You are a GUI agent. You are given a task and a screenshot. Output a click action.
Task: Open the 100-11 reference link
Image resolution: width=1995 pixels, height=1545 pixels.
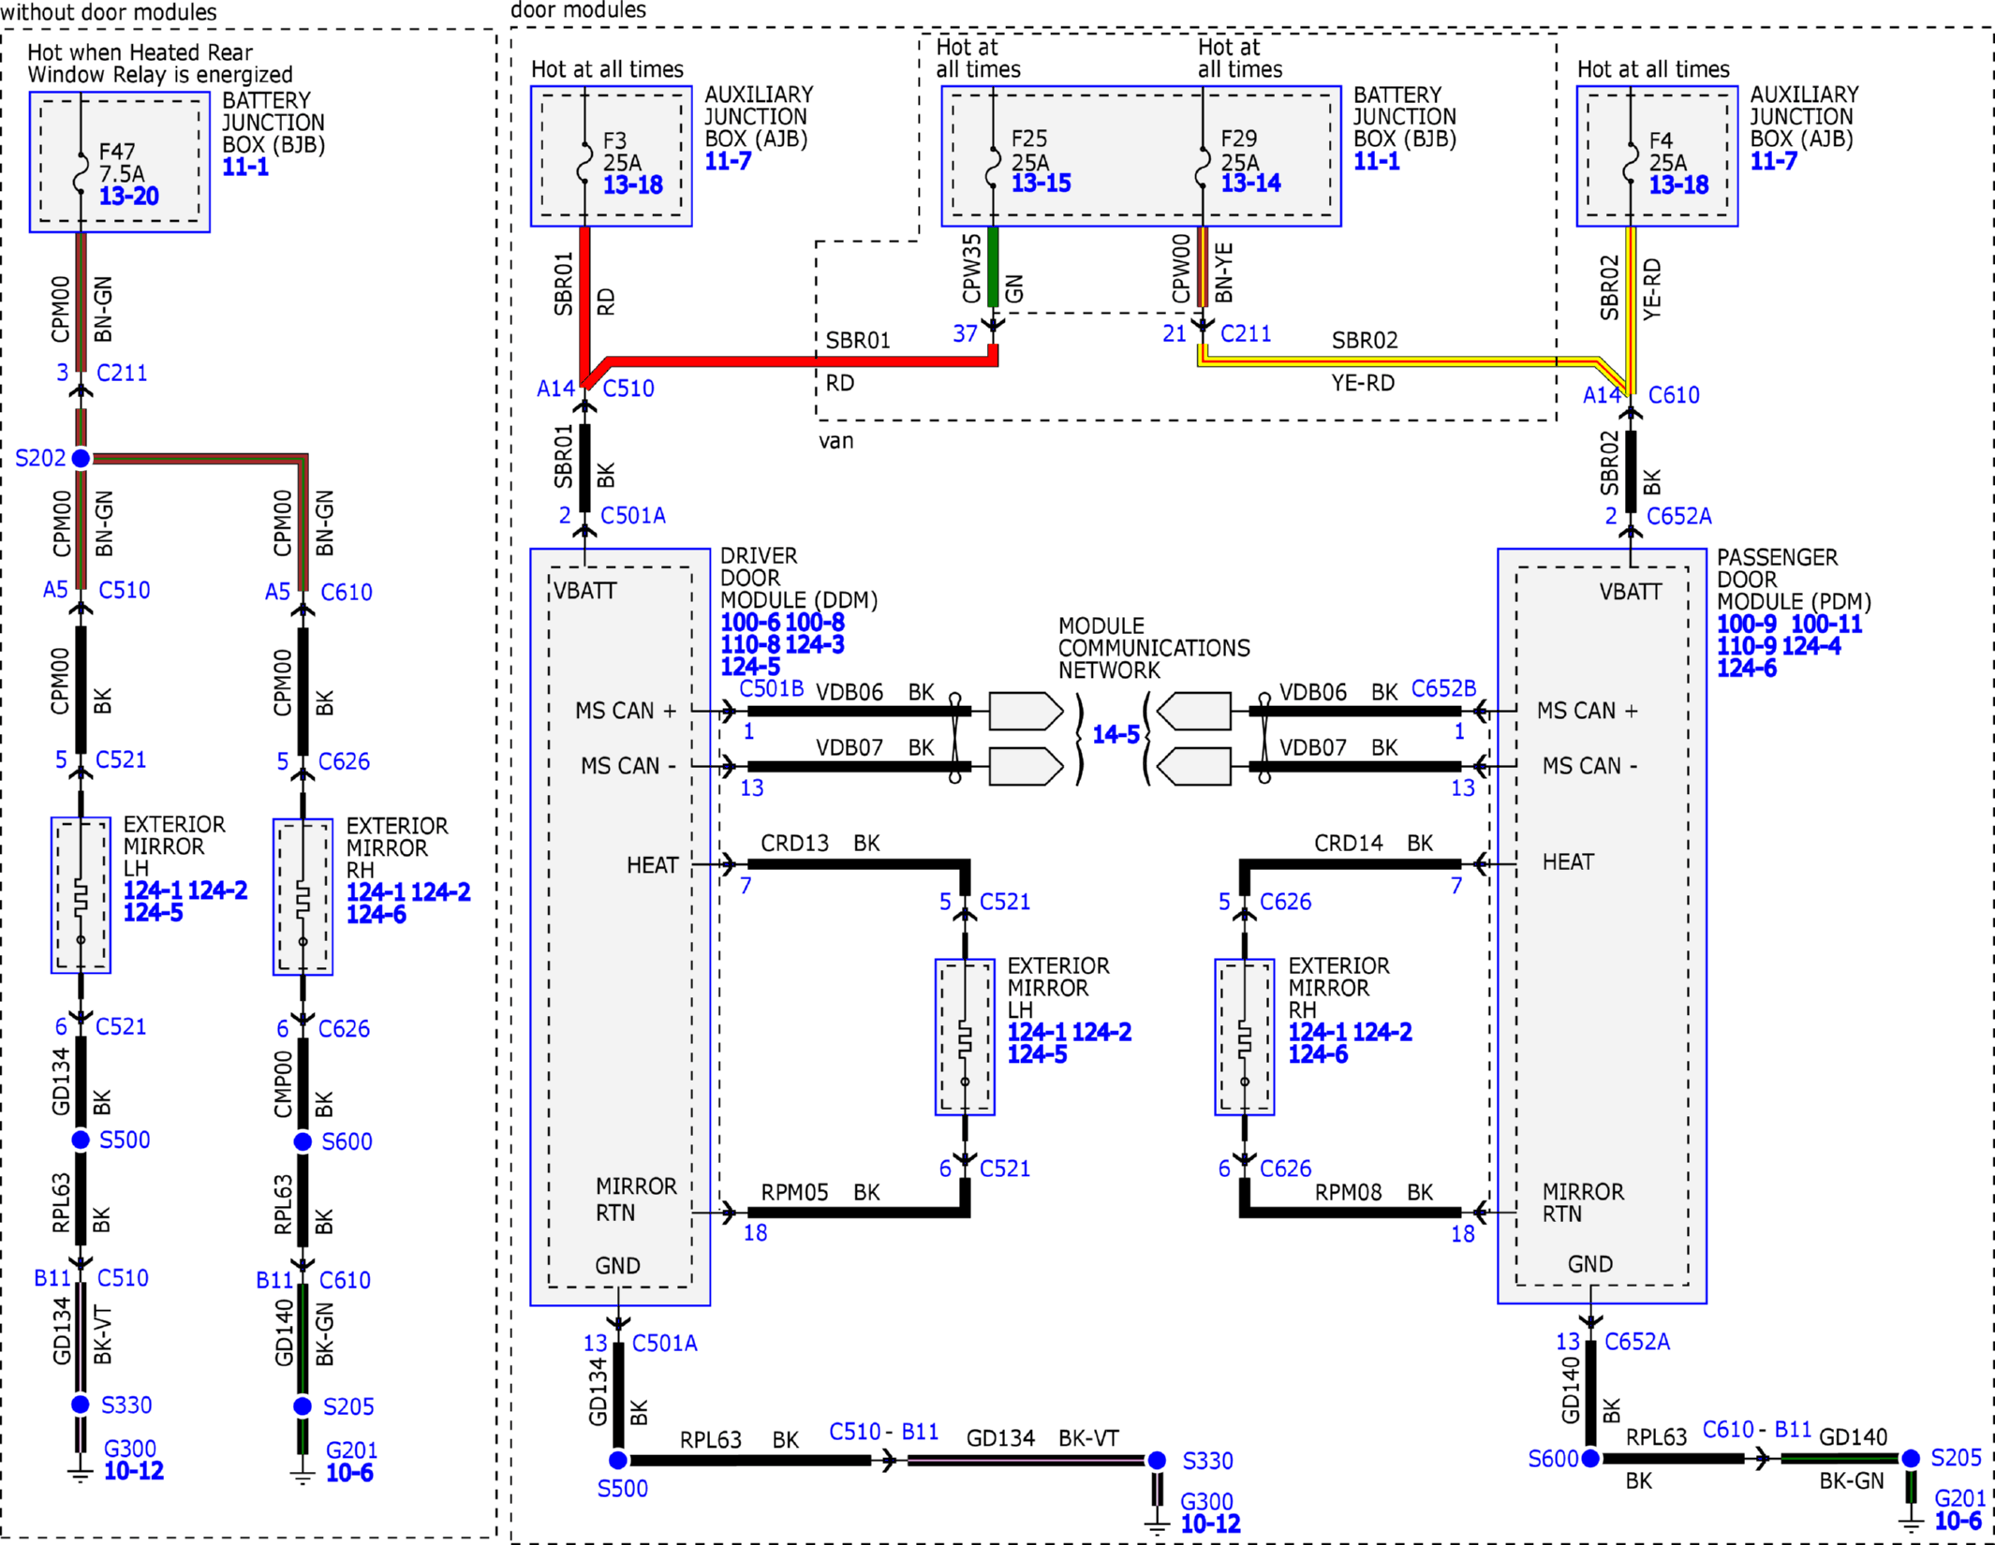(x=1826, y=625)
